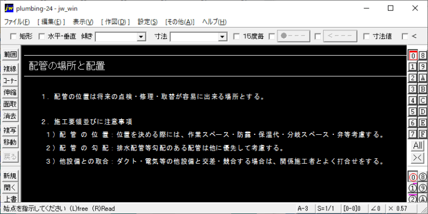Click the All layers button
Viewport: 428px width, 214px height.
[x=417, y=146]
